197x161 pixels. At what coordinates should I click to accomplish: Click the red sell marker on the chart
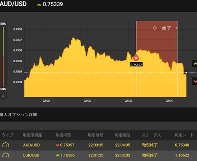pos(136,57)
